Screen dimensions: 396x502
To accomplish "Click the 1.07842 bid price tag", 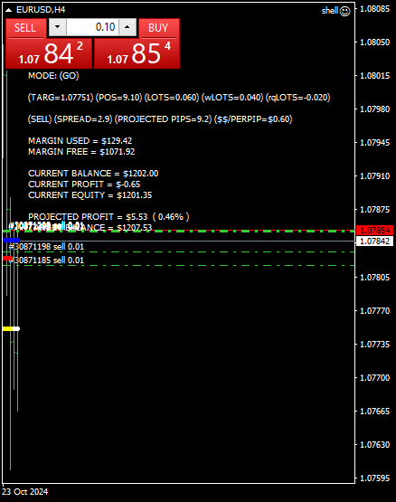I will pyautogui.click(x=374, y=242).
